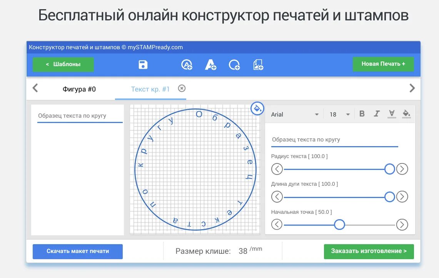Open the font size 18 dropdown
Screen dimensions: 439x278
click(x=340, y=114)
